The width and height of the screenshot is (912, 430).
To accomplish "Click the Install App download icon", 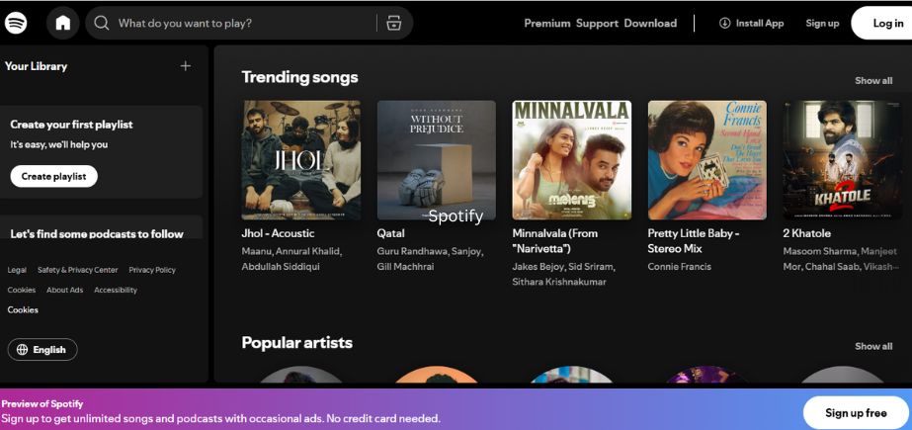I will pyautogui.click(x=724, y=24).
